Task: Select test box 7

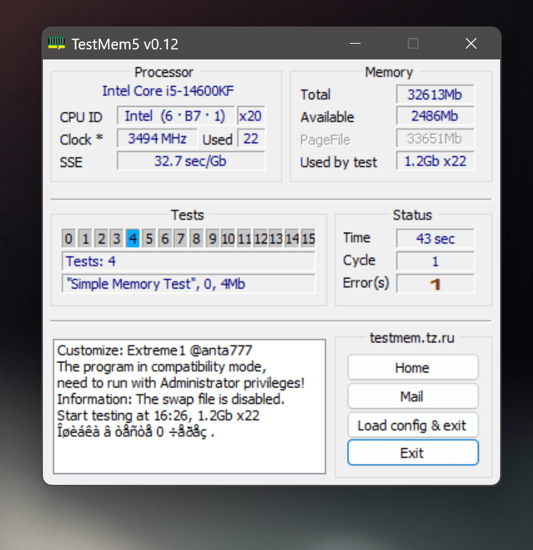Action: [x=181, y=238]
